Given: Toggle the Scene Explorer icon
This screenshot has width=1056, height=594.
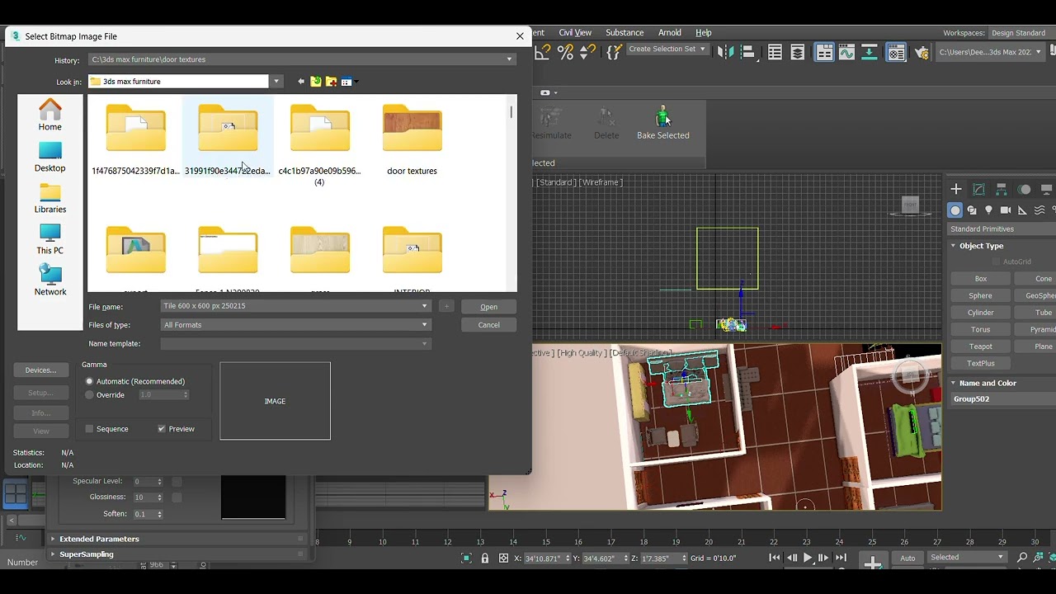Looking at the screenshot, I should 775,53.
